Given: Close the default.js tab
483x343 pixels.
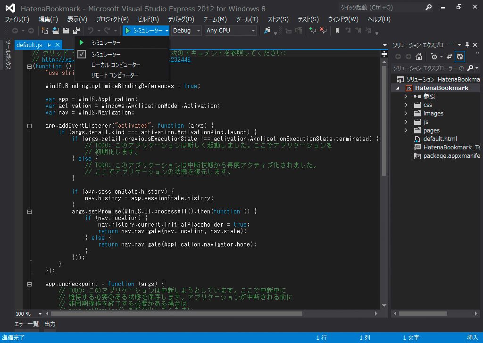Looking at the screenshot, I should click(57, 45).
